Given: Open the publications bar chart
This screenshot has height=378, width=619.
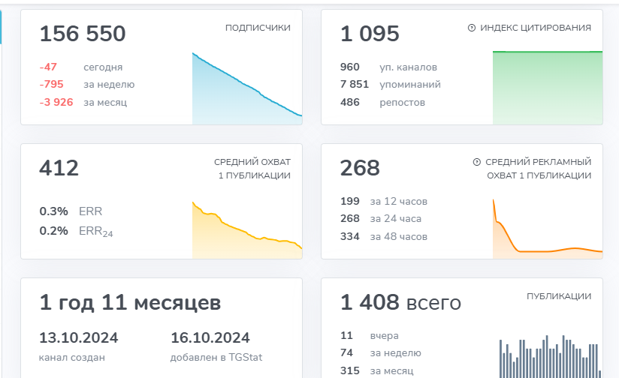Looking at the screenshot, I should pos(550,356).
